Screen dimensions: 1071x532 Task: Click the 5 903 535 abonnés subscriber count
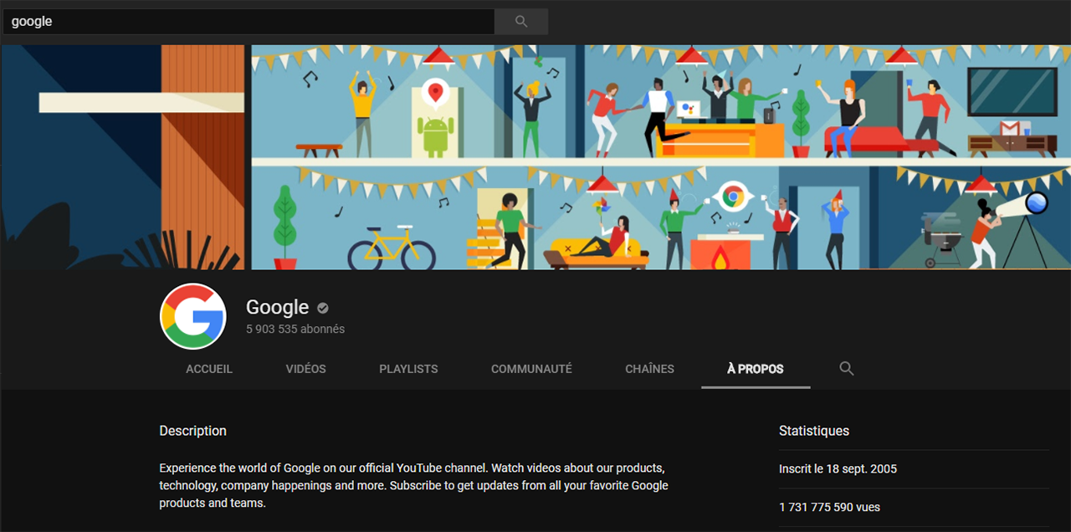(x=295, y=330)
